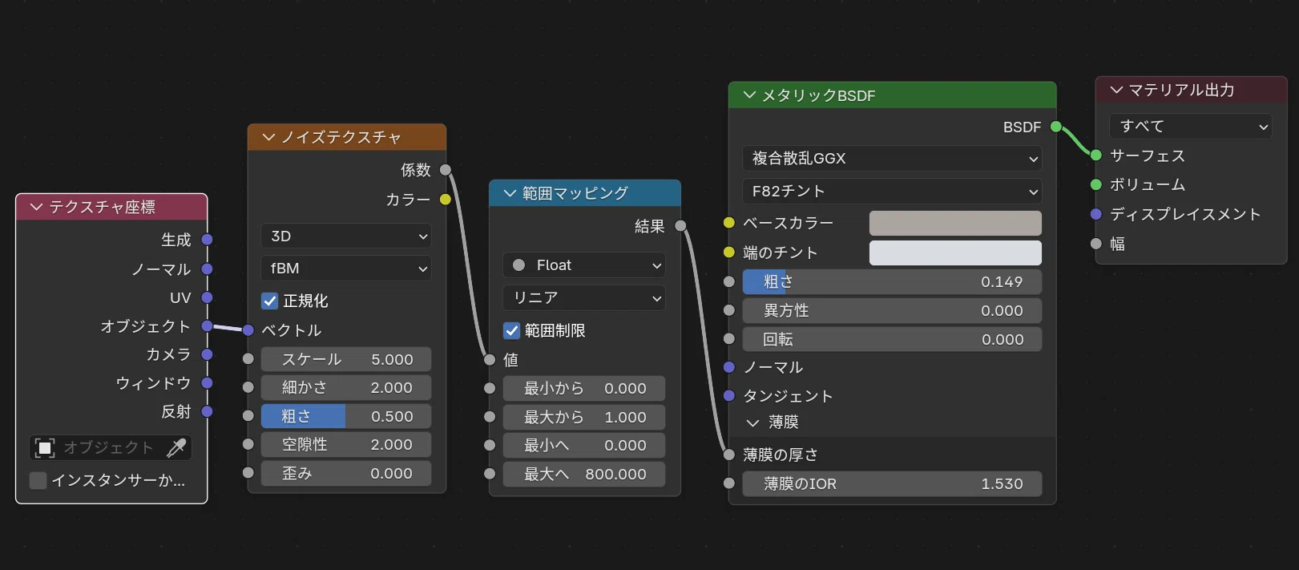Image resolution: width=1299 pixels, height=570 pixels.
Task: Collapse the テクスチャ座標 node
Action: (36, 207)
